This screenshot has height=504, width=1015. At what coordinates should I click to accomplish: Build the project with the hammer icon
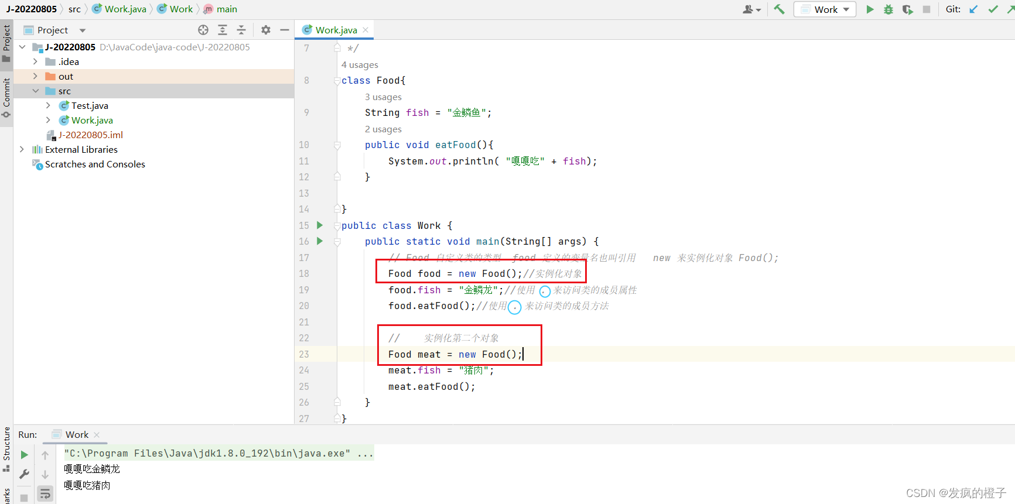pos(779,9)
